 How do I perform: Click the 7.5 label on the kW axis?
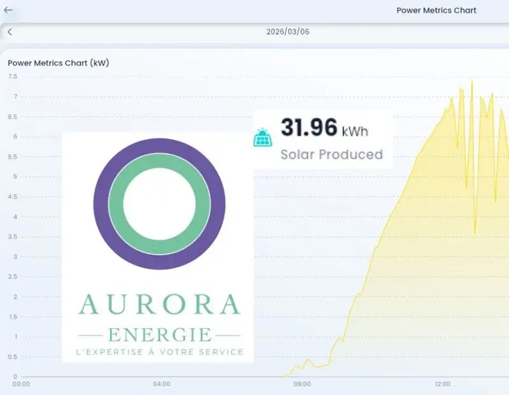[x=13, y=76]
